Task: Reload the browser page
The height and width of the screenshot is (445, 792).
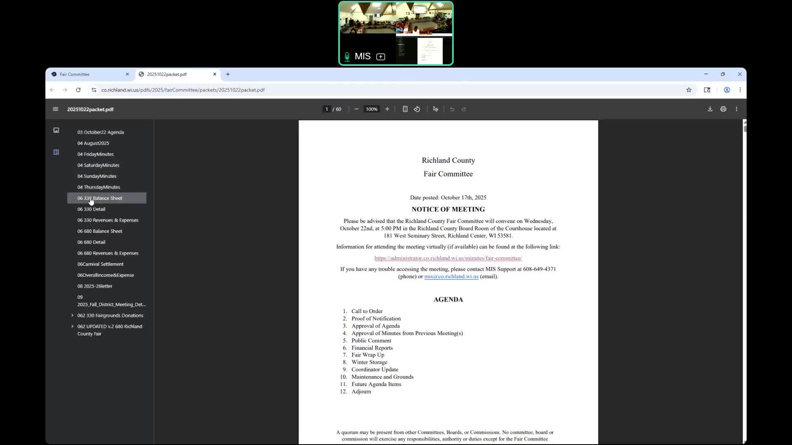Action: coord(78,90)
